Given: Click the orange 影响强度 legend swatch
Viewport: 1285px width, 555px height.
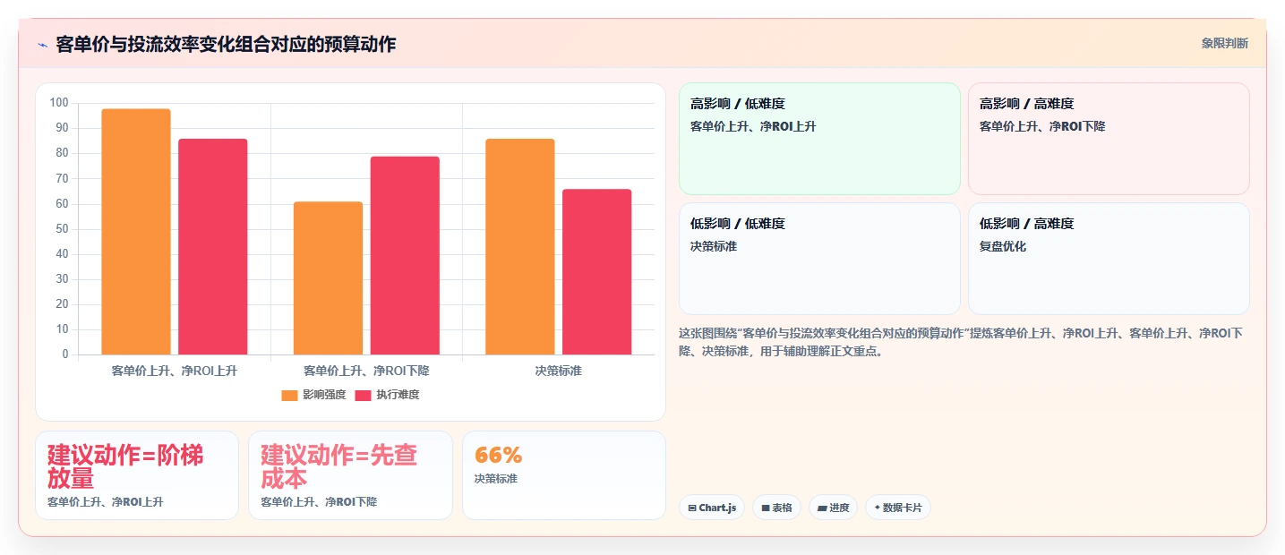Looking at the screenshot, I should (x=289, y=395).
